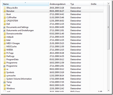Click the date 17.02.2009 18:46
The width and height of the screenshot is (113, 95).
click(57, 79)
